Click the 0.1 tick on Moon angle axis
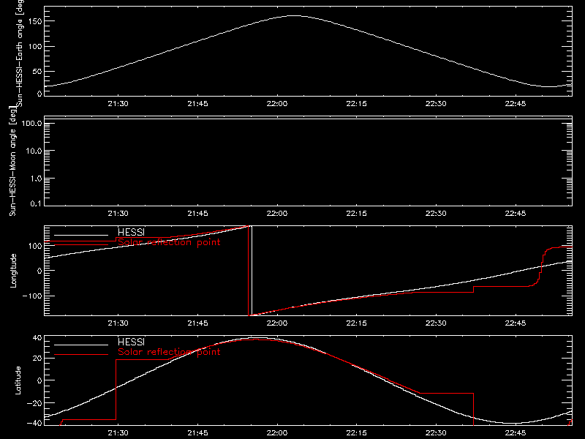The image size is (585, 439). [36, 203]
